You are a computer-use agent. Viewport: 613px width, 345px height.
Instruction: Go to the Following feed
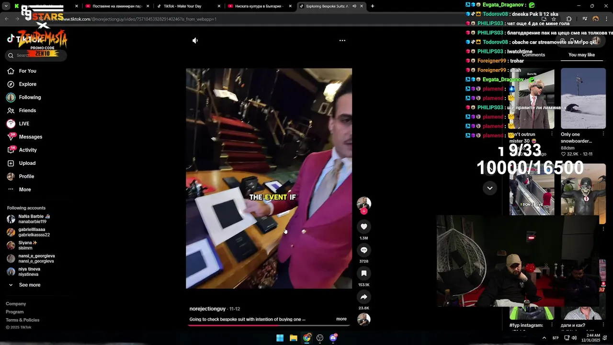(x=24, y=97)
